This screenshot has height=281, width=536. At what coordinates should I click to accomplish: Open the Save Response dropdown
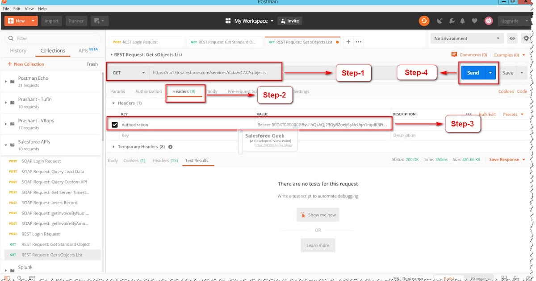pyautogui.click(x=507, y=159)
